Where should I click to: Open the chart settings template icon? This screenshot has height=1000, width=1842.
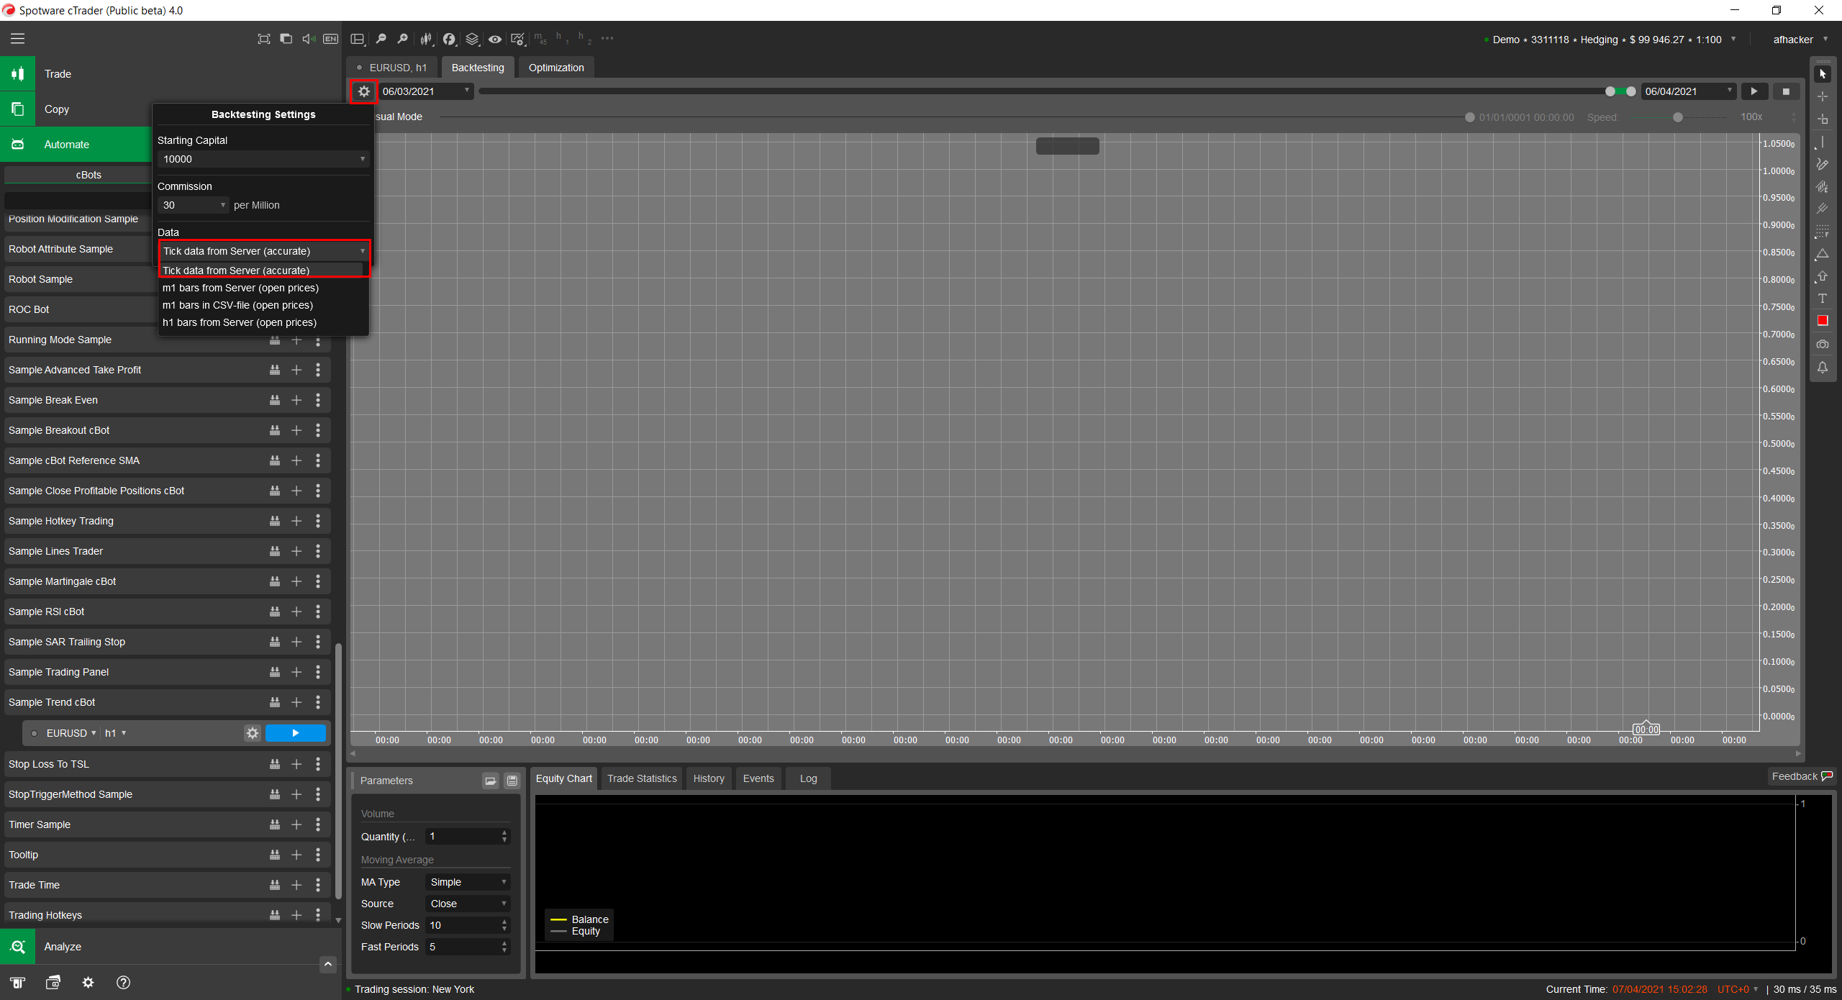tap(517, 39)
